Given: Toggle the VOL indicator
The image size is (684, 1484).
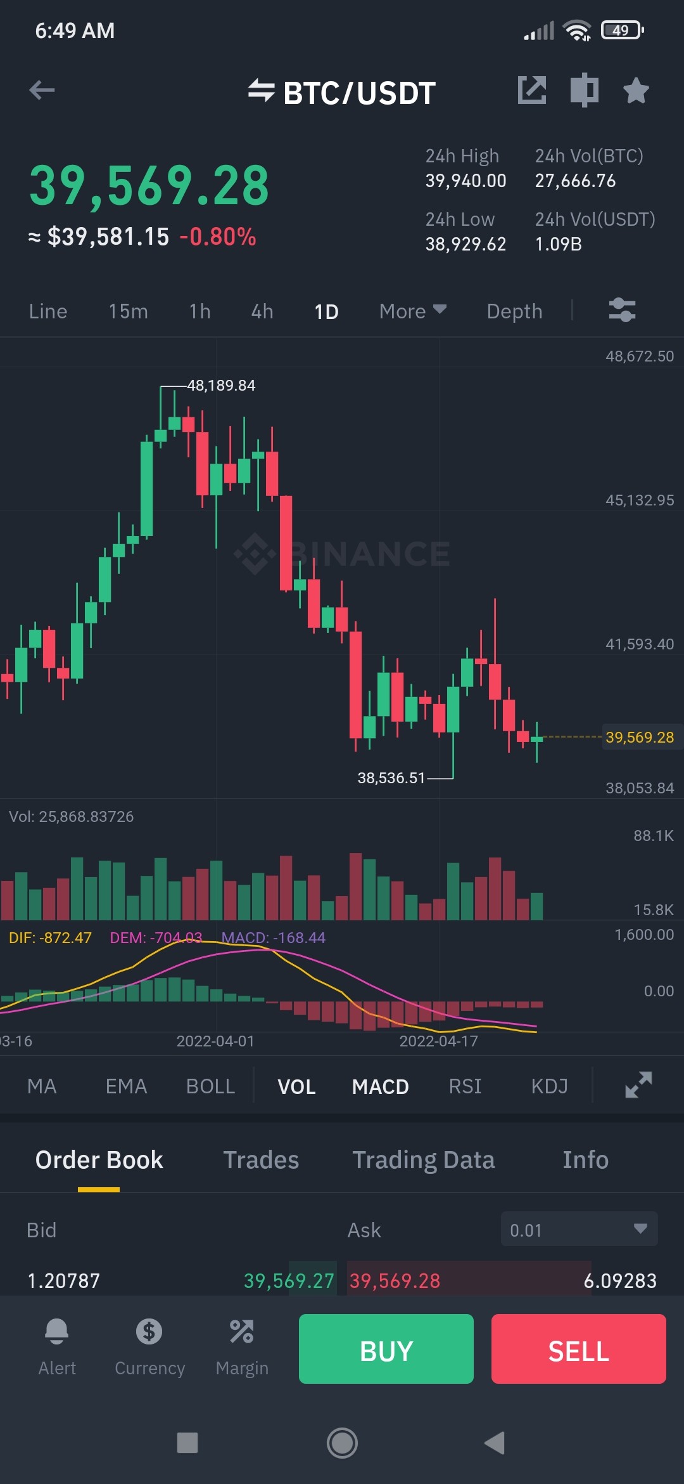Looking at the screenshot, I should 296,1086.
